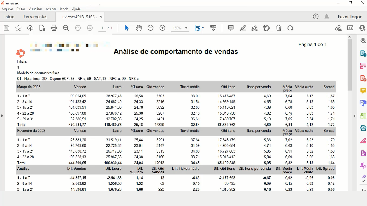Switch to the Início tab

(x=9, y=17)
